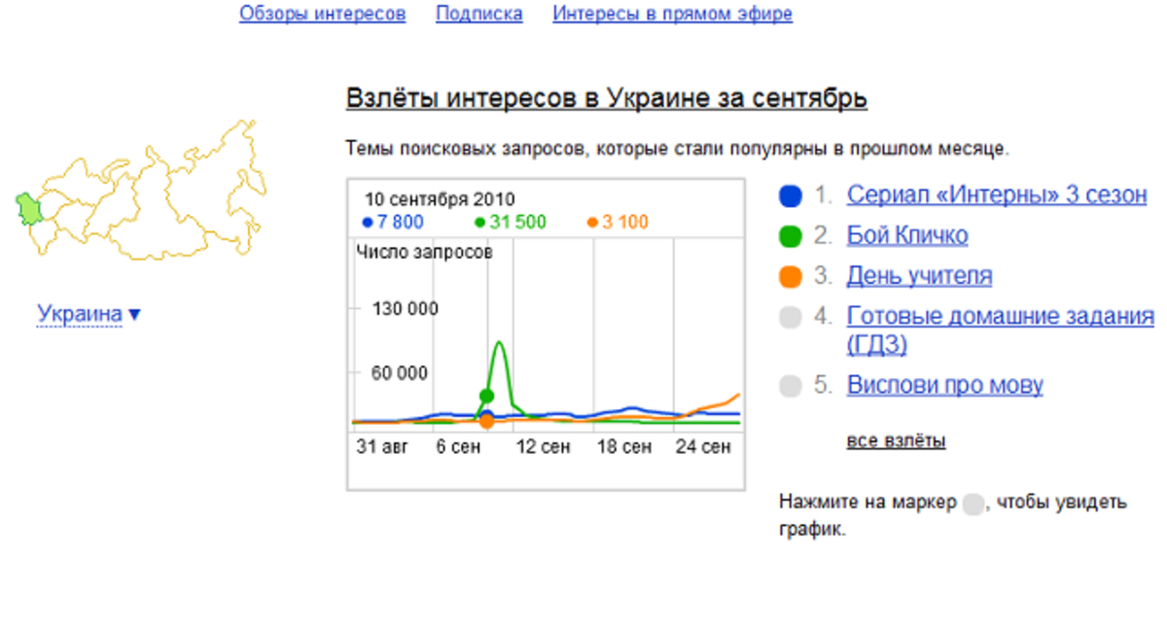Viewport: 1167px width, 625px height.
Task: Open the Вислови про мову link
Action: (x=945, y=385)
